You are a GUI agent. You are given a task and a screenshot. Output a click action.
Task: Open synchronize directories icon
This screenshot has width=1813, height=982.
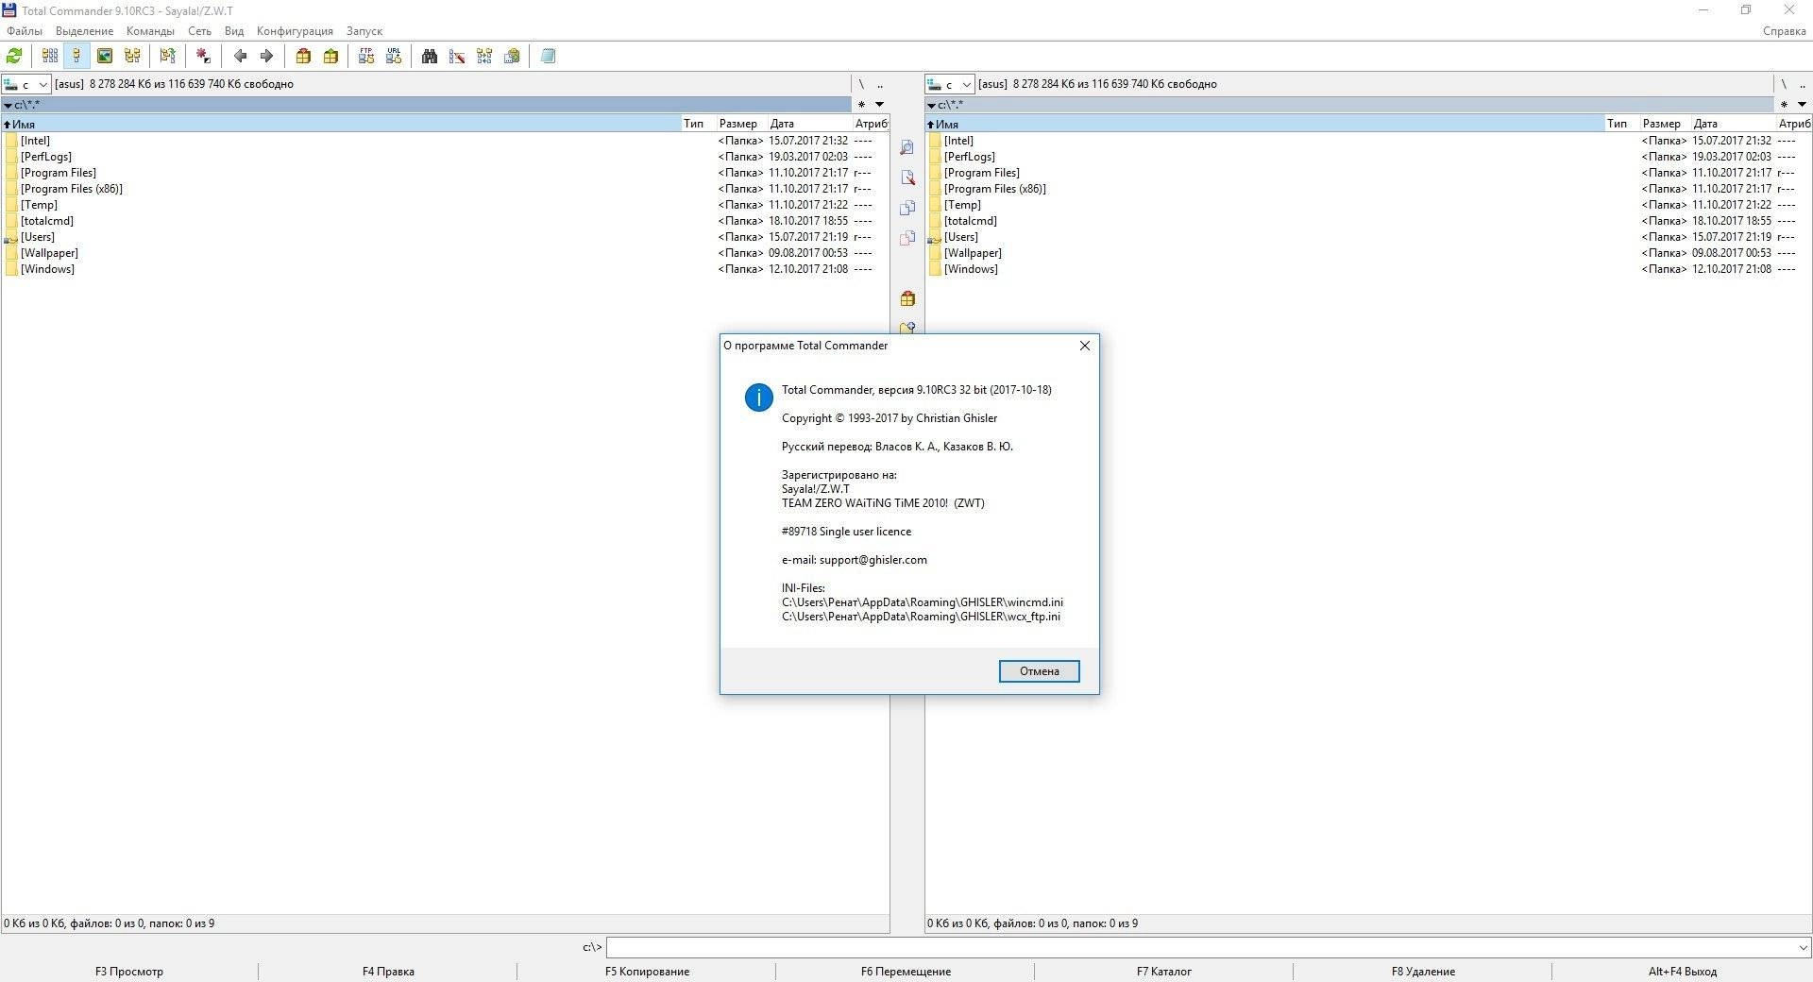(x=484, y=57)
